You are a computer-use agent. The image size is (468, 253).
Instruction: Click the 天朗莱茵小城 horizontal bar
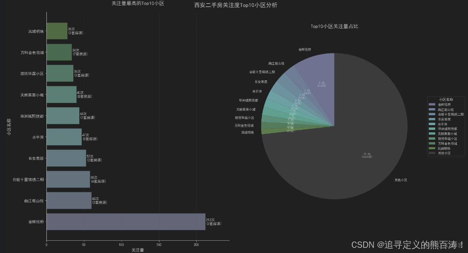click(61, 95)
